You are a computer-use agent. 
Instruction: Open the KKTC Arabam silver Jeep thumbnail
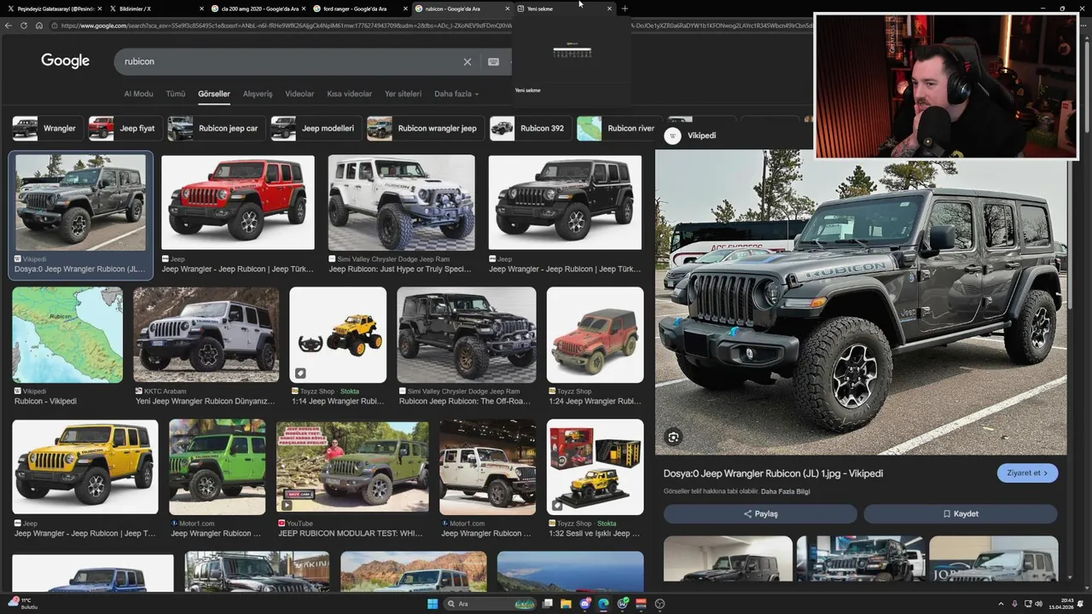click(x=206, y=335)
